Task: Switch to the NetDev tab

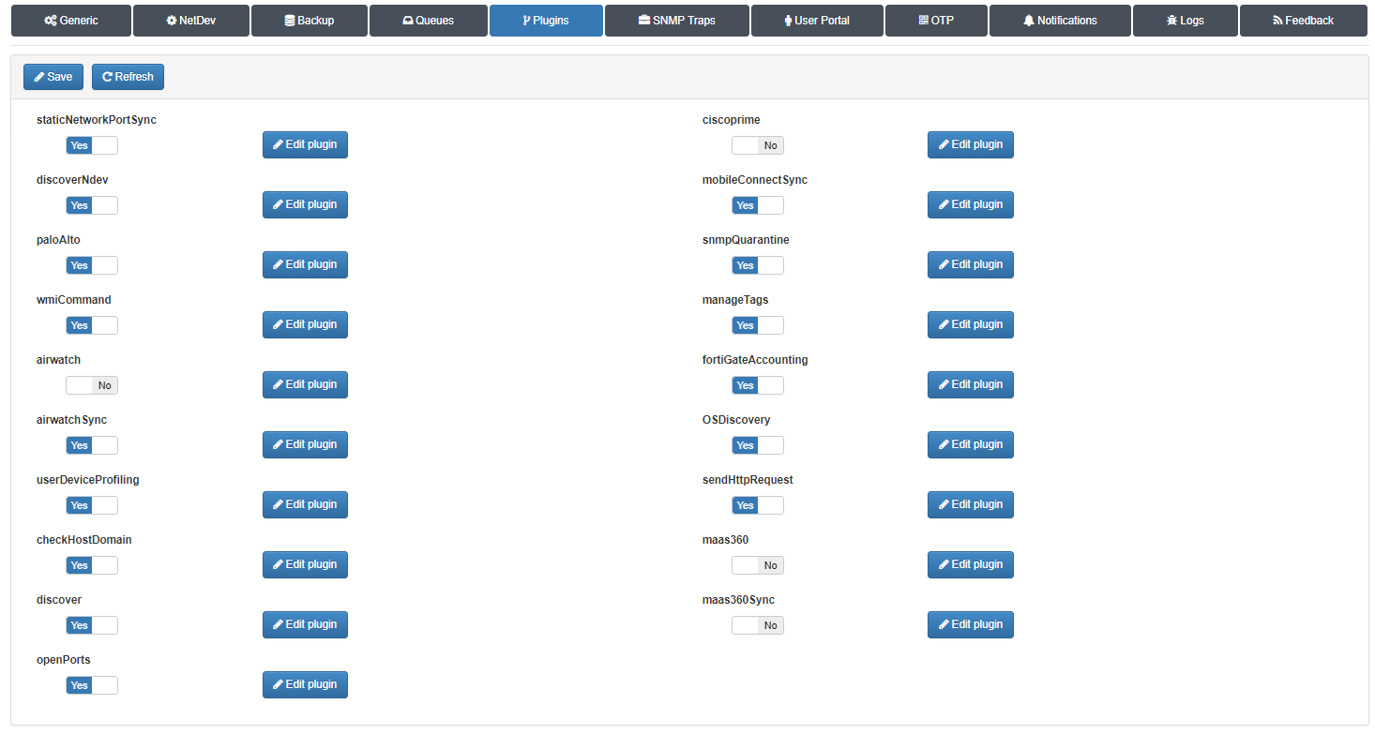Action: [190, 21]
